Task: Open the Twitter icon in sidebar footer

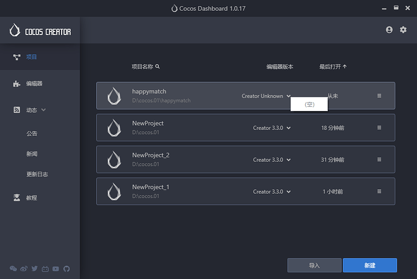Action: tap(34, 269)
